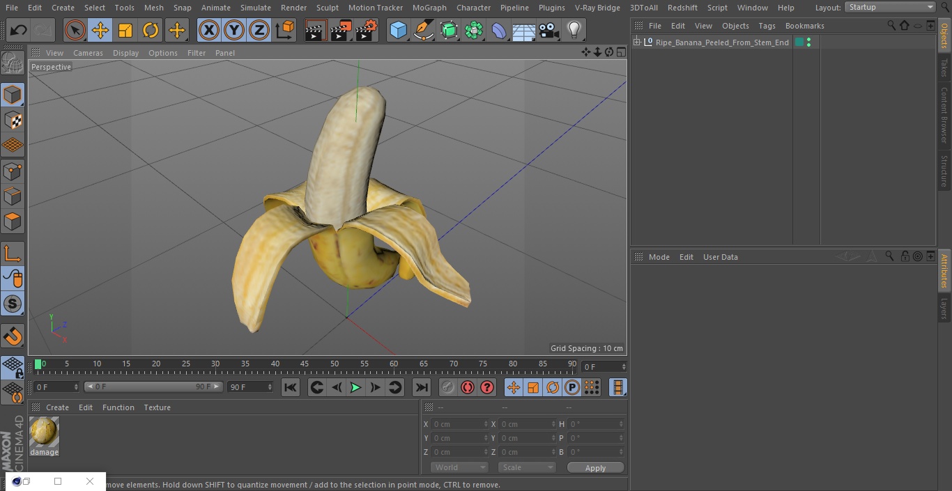The height and width of the screenshot is (491, 952).
Task: Open the Scale mode dropdown
Action: click(x=527, y=467)
